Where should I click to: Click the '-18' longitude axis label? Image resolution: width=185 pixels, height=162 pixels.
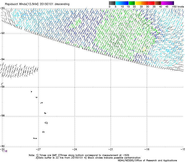[x=147, y=149]
